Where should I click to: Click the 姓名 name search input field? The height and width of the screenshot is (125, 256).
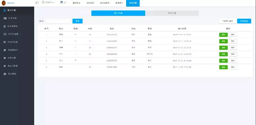coord(58,21)
